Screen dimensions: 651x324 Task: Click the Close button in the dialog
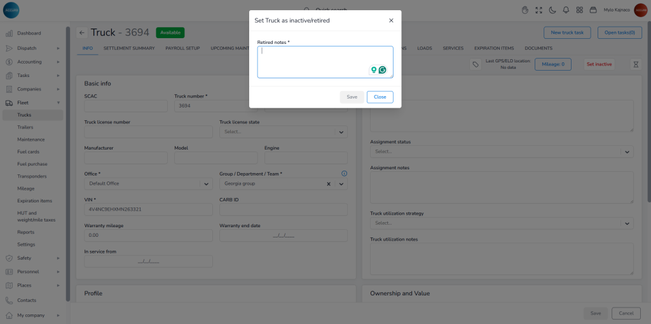(x=380, y=97)
